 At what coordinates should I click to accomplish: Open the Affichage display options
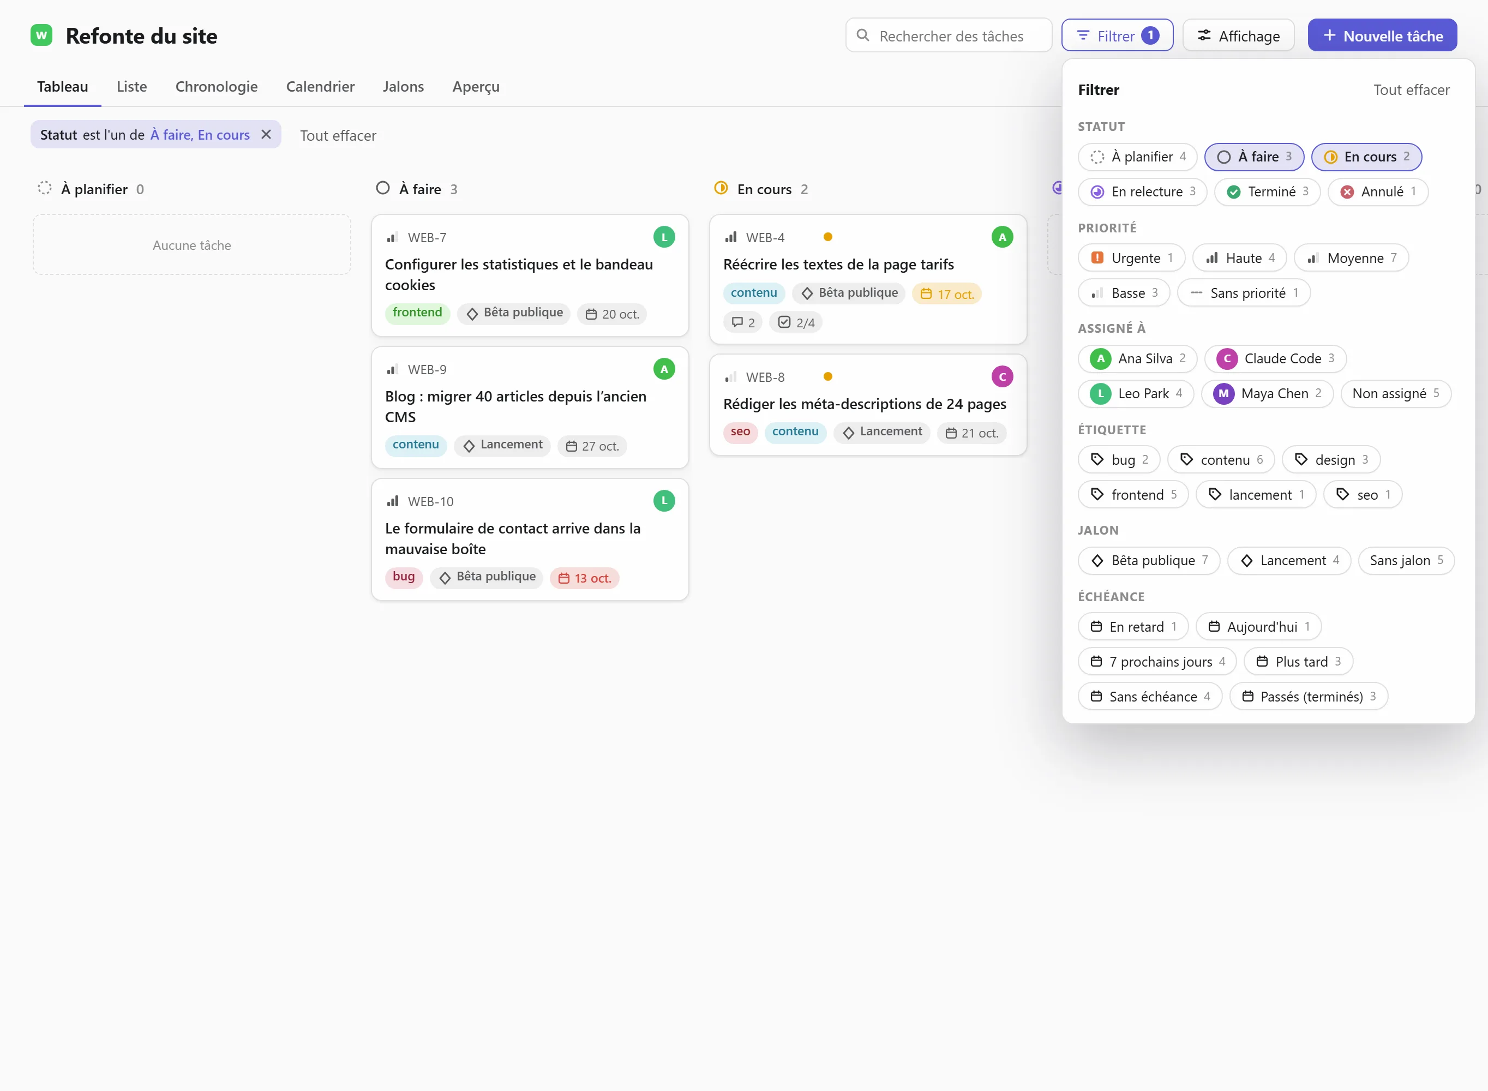[x=1238, y=35]
